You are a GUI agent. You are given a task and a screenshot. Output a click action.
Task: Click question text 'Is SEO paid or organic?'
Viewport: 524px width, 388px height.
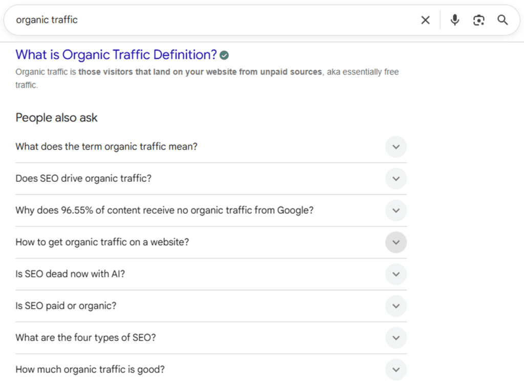point(66,306)
